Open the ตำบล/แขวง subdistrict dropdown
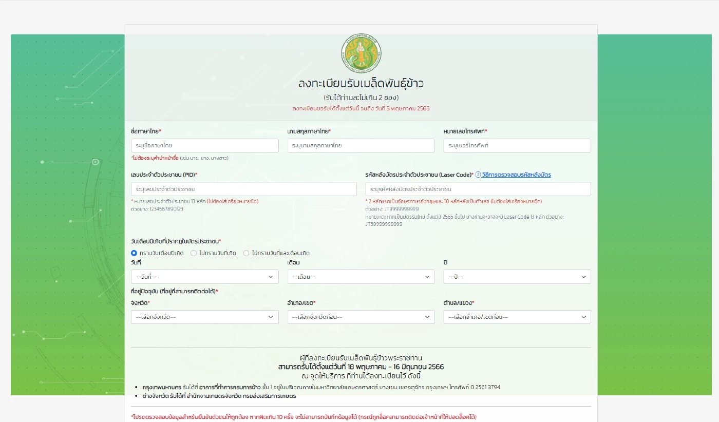 (x=517, y=317)
